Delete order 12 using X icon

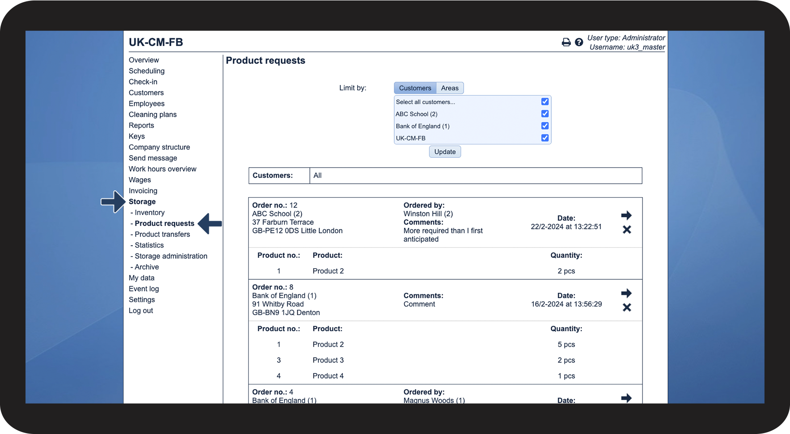click(627, 230)
